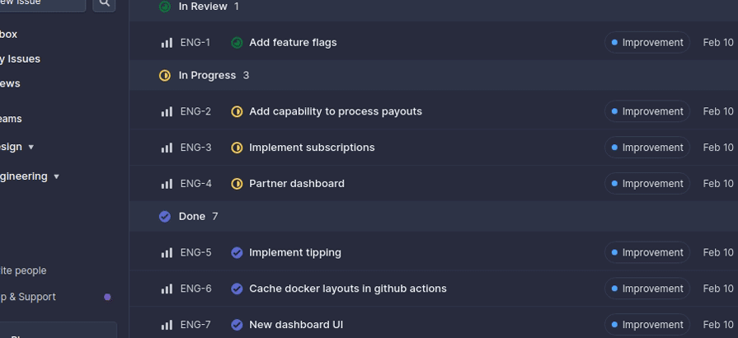Screen dimensions: 738x338
Task: Click the Improvement label on Partner dashboard
Action: coord(647,184)
